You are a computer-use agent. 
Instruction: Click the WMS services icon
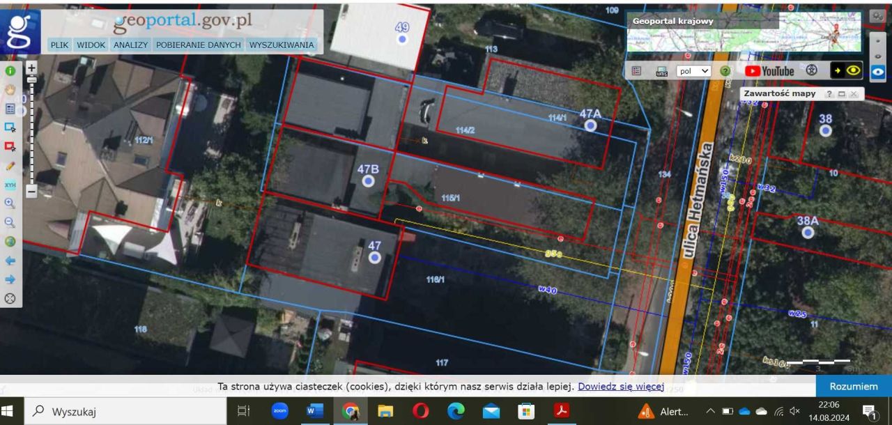(x=661, y=70)
